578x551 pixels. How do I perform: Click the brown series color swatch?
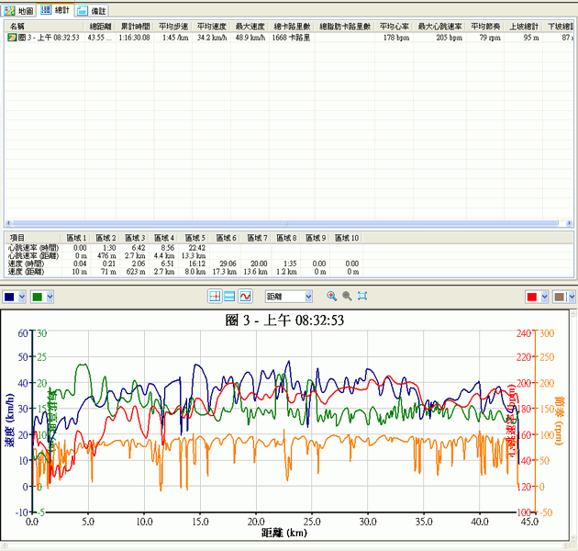(559, 297)
